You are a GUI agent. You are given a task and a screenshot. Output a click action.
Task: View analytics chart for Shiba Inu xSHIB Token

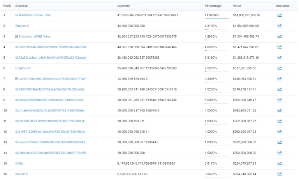coord(279,36)
